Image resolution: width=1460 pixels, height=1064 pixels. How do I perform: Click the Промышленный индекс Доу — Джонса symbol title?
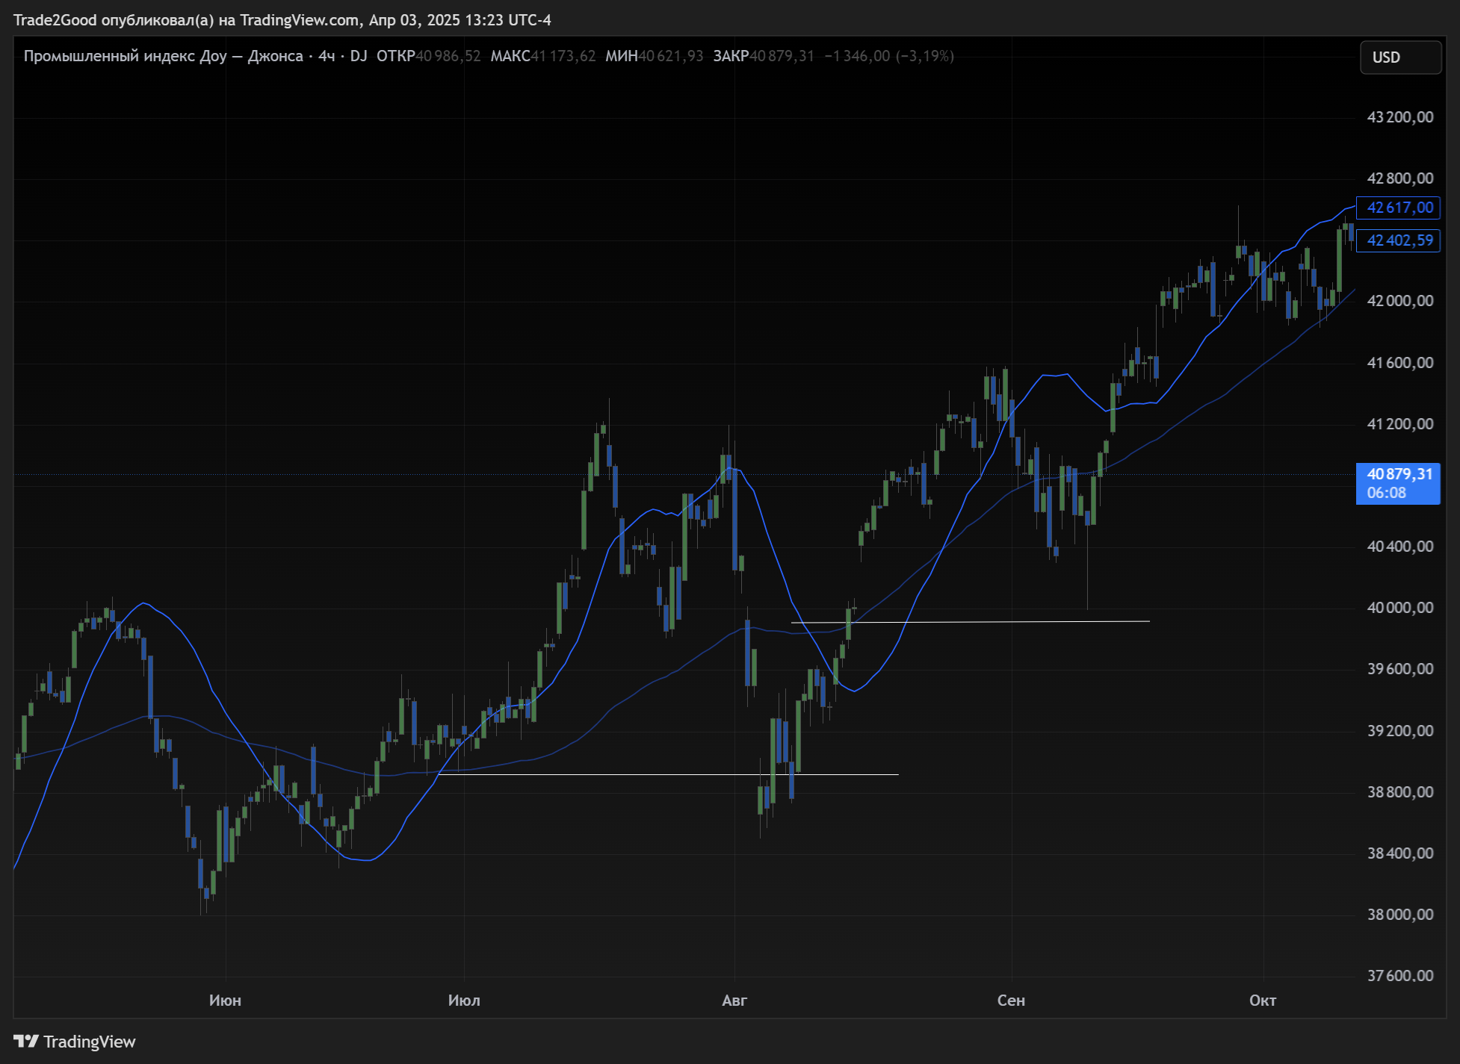[x=163, y=56]
